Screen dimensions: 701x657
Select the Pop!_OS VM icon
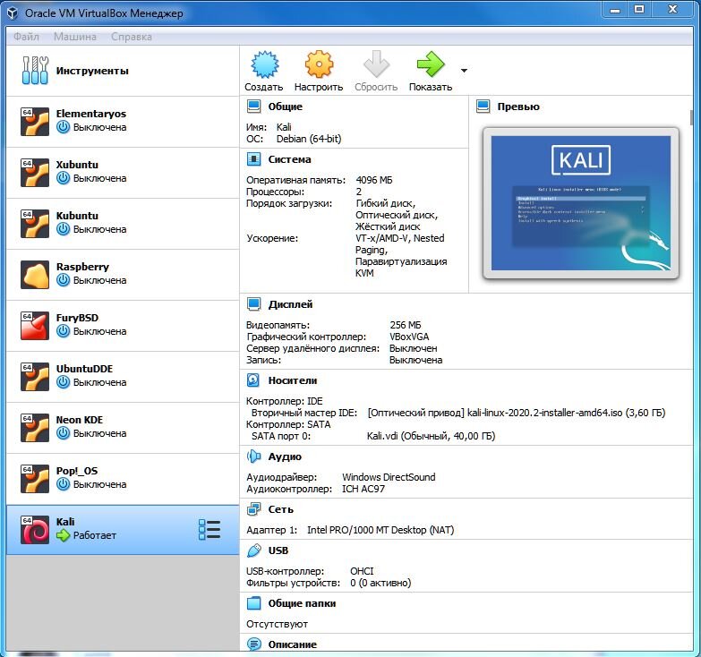[35, 478]
